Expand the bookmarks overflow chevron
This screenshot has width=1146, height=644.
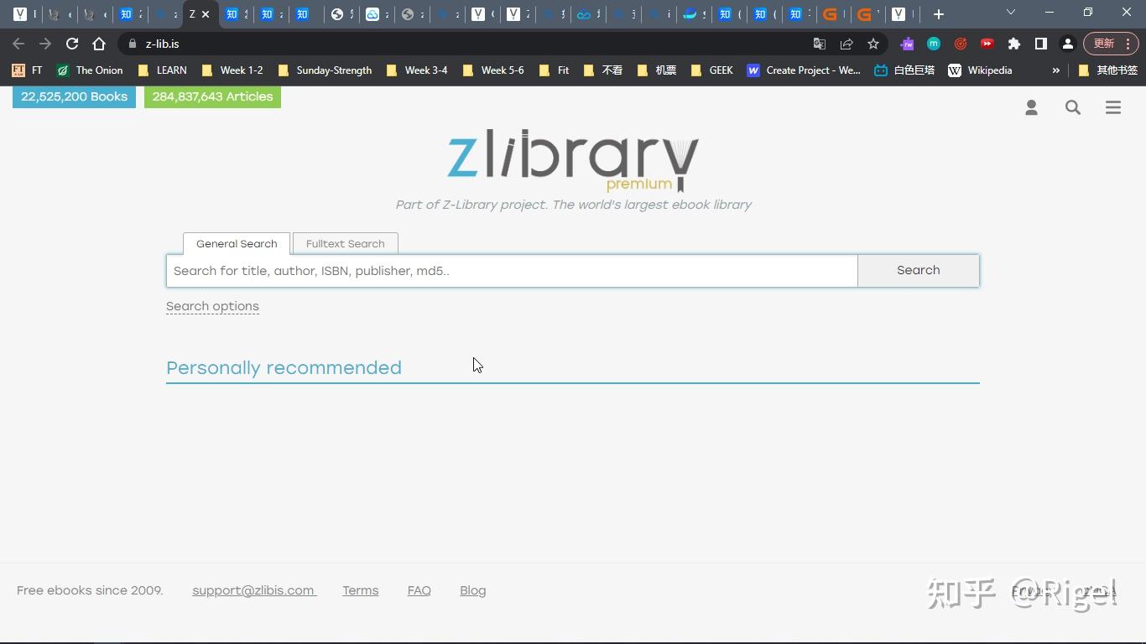(1055, 70)
